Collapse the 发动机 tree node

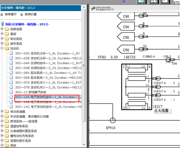[2, 48]
